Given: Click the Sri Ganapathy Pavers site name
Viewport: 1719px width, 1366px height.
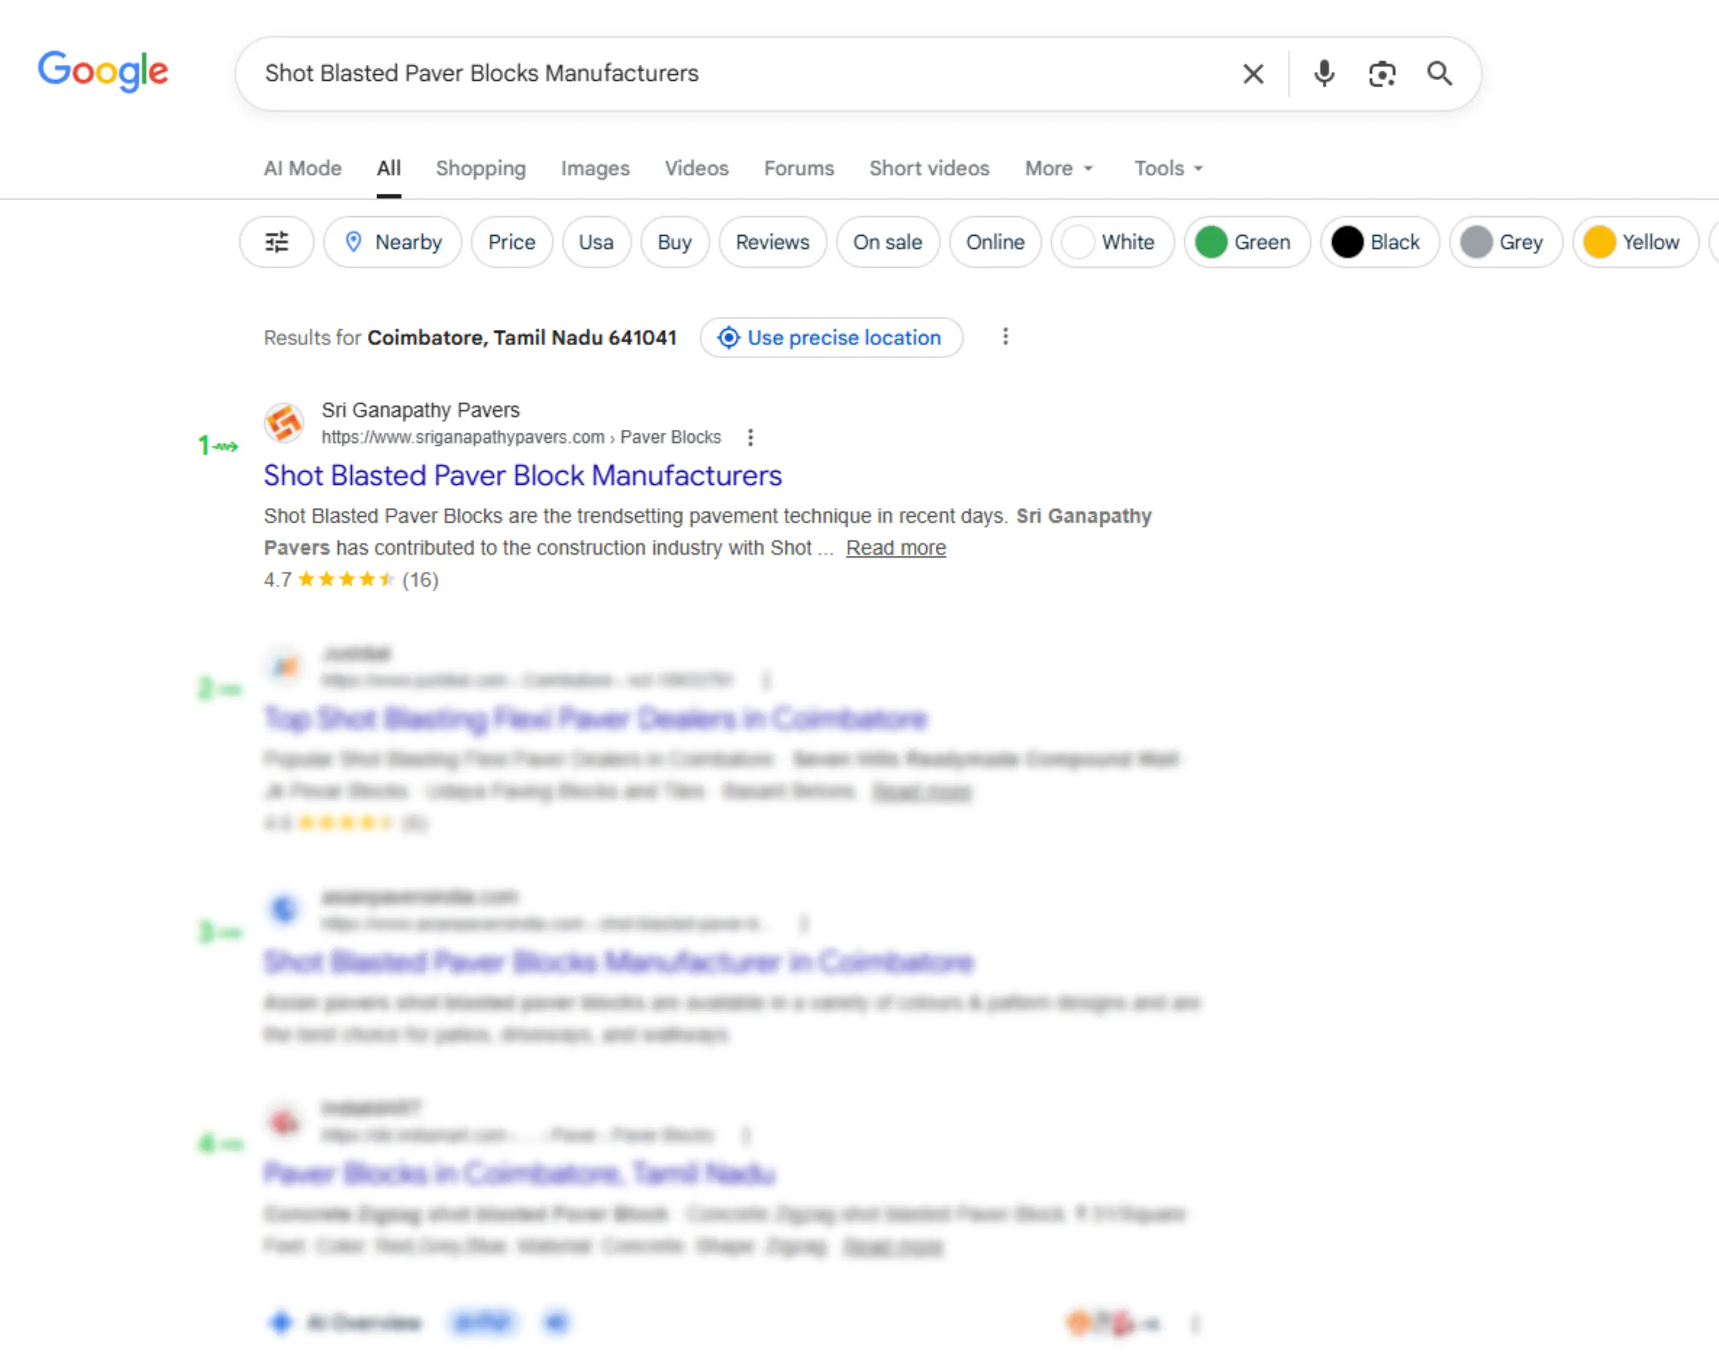Looking at the screenshot, I should point(420,409).
